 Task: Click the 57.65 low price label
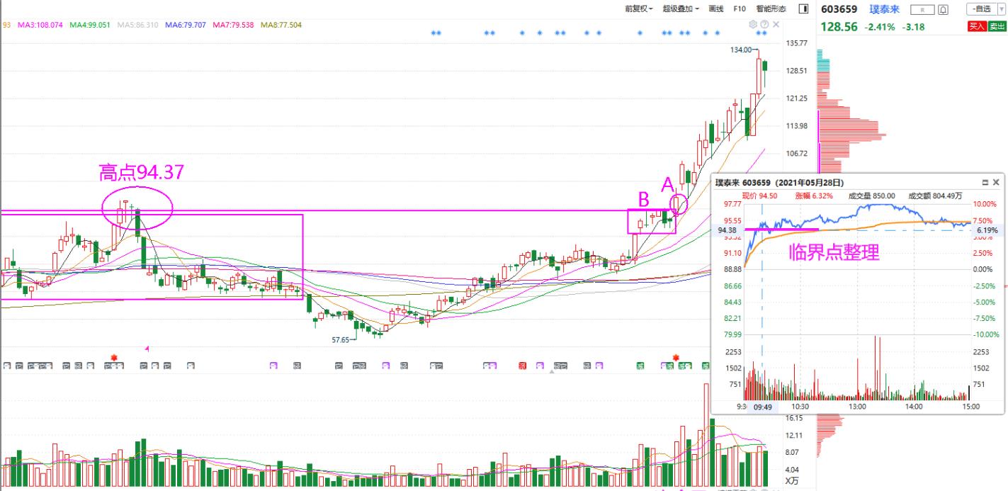click(x=341, y=340)
